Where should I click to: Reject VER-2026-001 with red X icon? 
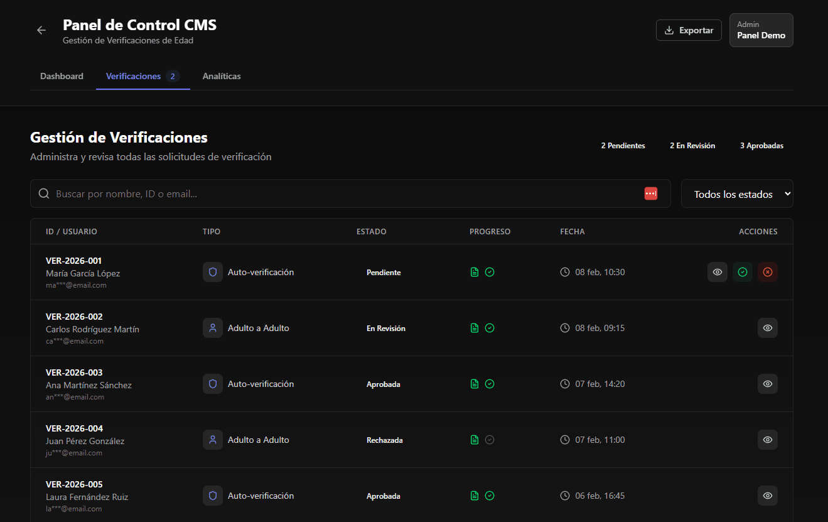click(x=768, y=272)
